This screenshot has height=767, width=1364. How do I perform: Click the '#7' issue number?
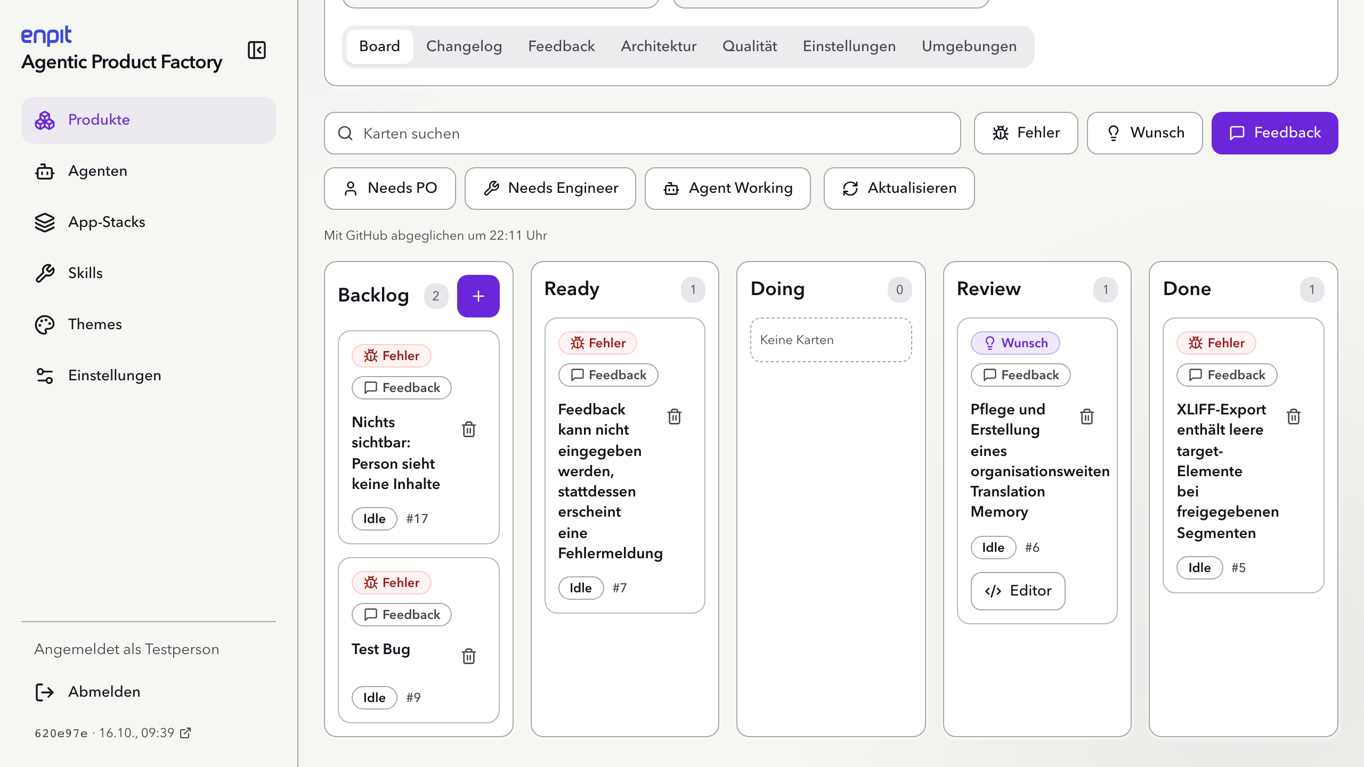tap(620, 588)
